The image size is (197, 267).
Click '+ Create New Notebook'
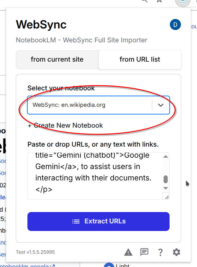coord(65,125)
